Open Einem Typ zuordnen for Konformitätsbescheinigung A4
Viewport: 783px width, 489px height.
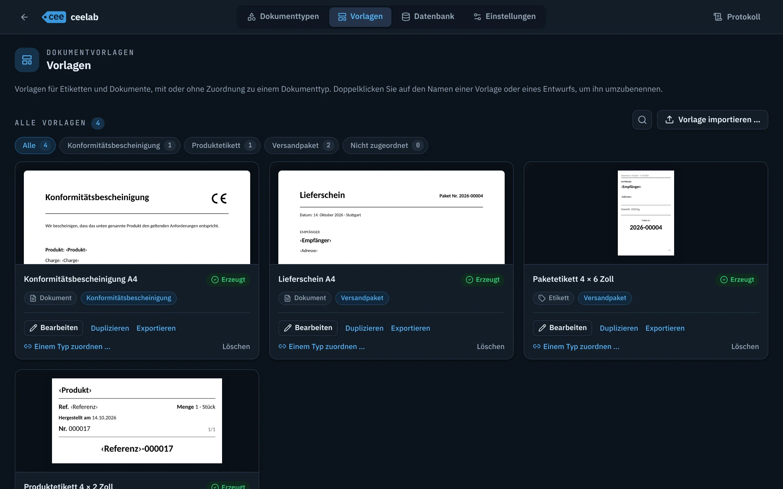pyautogui.click(x=67, y=347)
